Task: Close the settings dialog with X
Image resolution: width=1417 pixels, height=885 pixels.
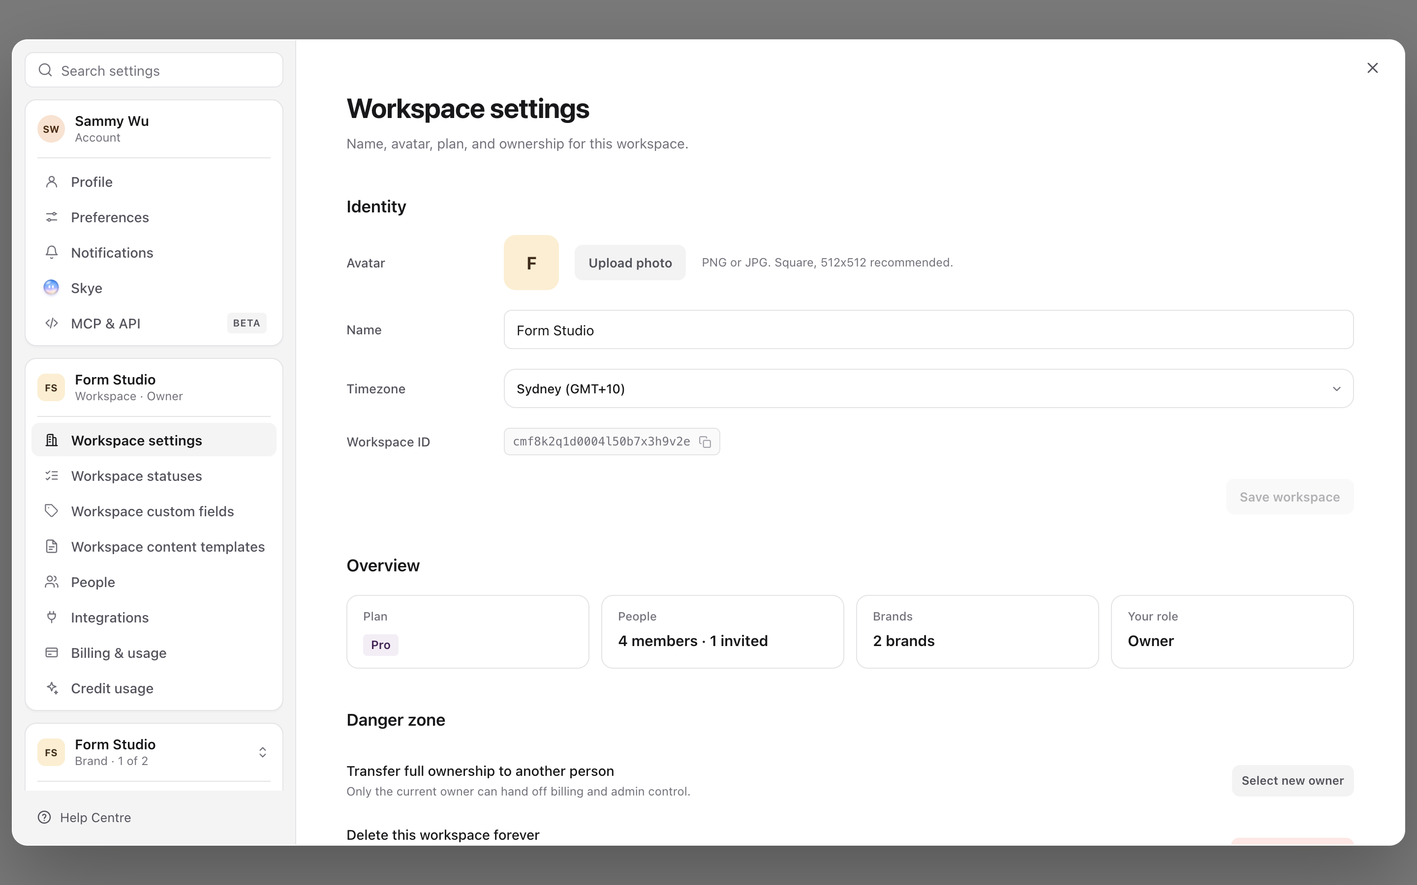Action: [x=1372, y=68]
